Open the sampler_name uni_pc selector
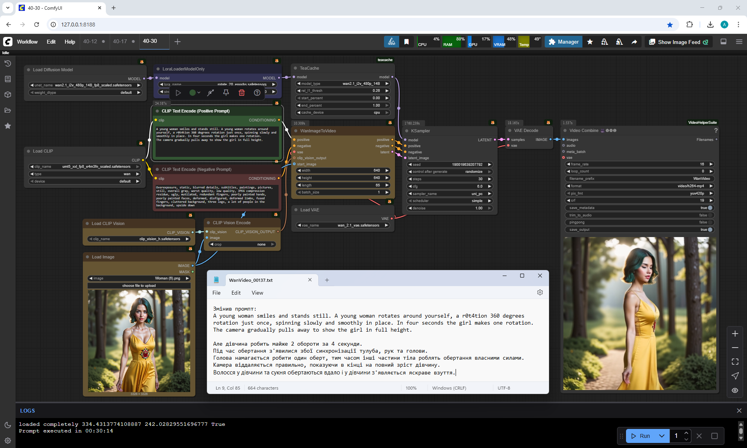This screenshot has height=448, width=747. pos(449,193)
